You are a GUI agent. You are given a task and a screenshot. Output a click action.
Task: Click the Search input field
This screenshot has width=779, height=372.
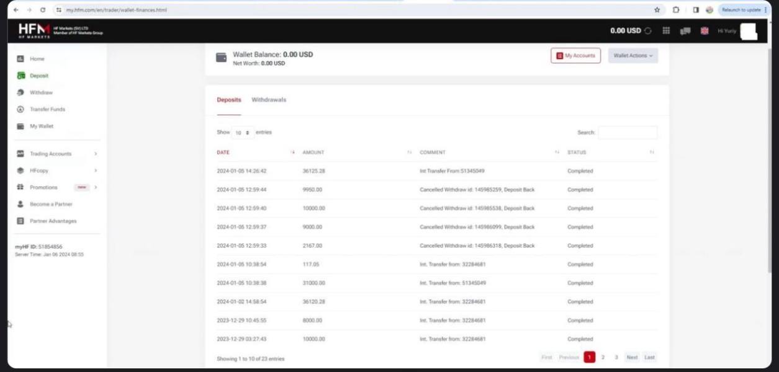[x=627, y=133]
